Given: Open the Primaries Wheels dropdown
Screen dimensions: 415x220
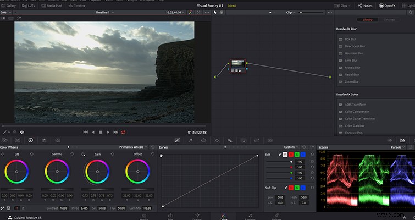Looking at the screenshot, I should tap(133, 147).
